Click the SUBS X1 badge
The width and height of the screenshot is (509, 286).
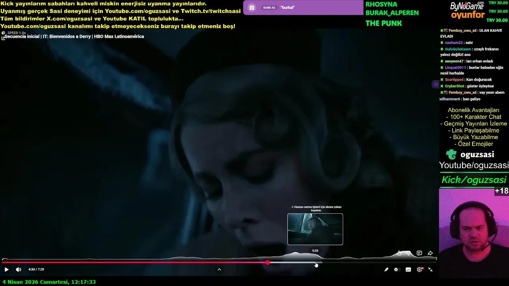(x=269, y=8)
